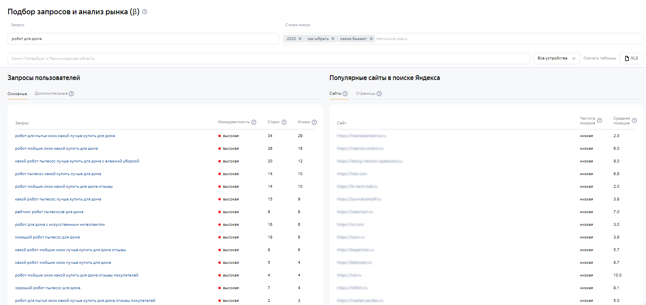Screen dimensions: 646x305
Task: Remove the "какие бывают" minus-word tag
Action: [371, 39]
